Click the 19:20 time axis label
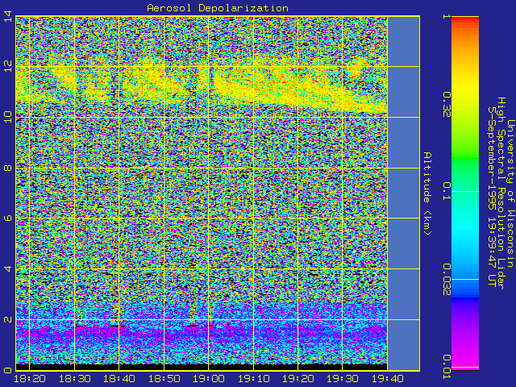 pyautogui.click(x=298, y=379)
